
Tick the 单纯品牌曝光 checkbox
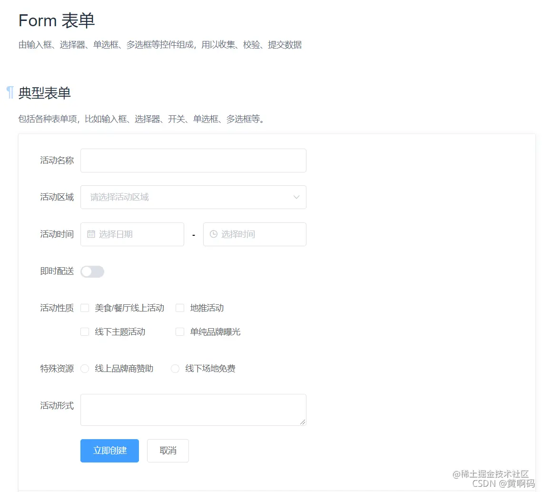[x=180, y=332]
